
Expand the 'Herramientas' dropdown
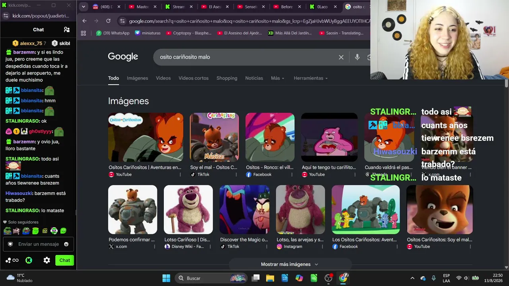(x=311, y=78)
